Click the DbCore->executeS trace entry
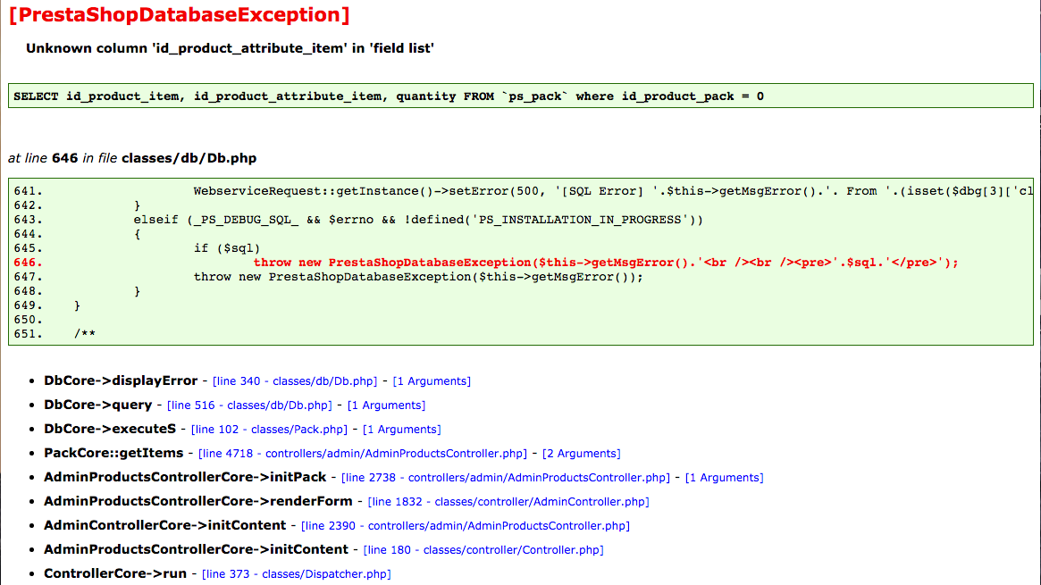 click(x=110, y=429)
